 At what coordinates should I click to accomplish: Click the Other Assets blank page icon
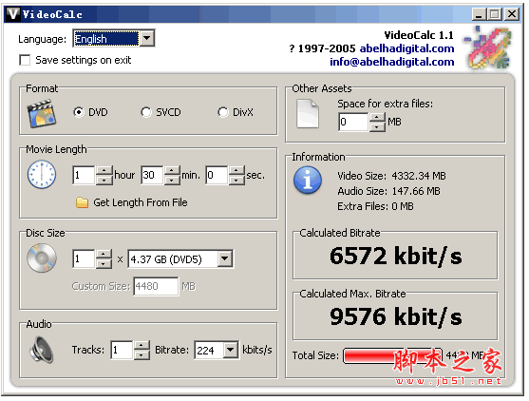[308, 114]
